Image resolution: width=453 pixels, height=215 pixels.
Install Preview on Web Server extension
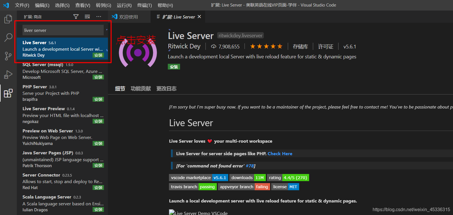click(x=98, y=144)
